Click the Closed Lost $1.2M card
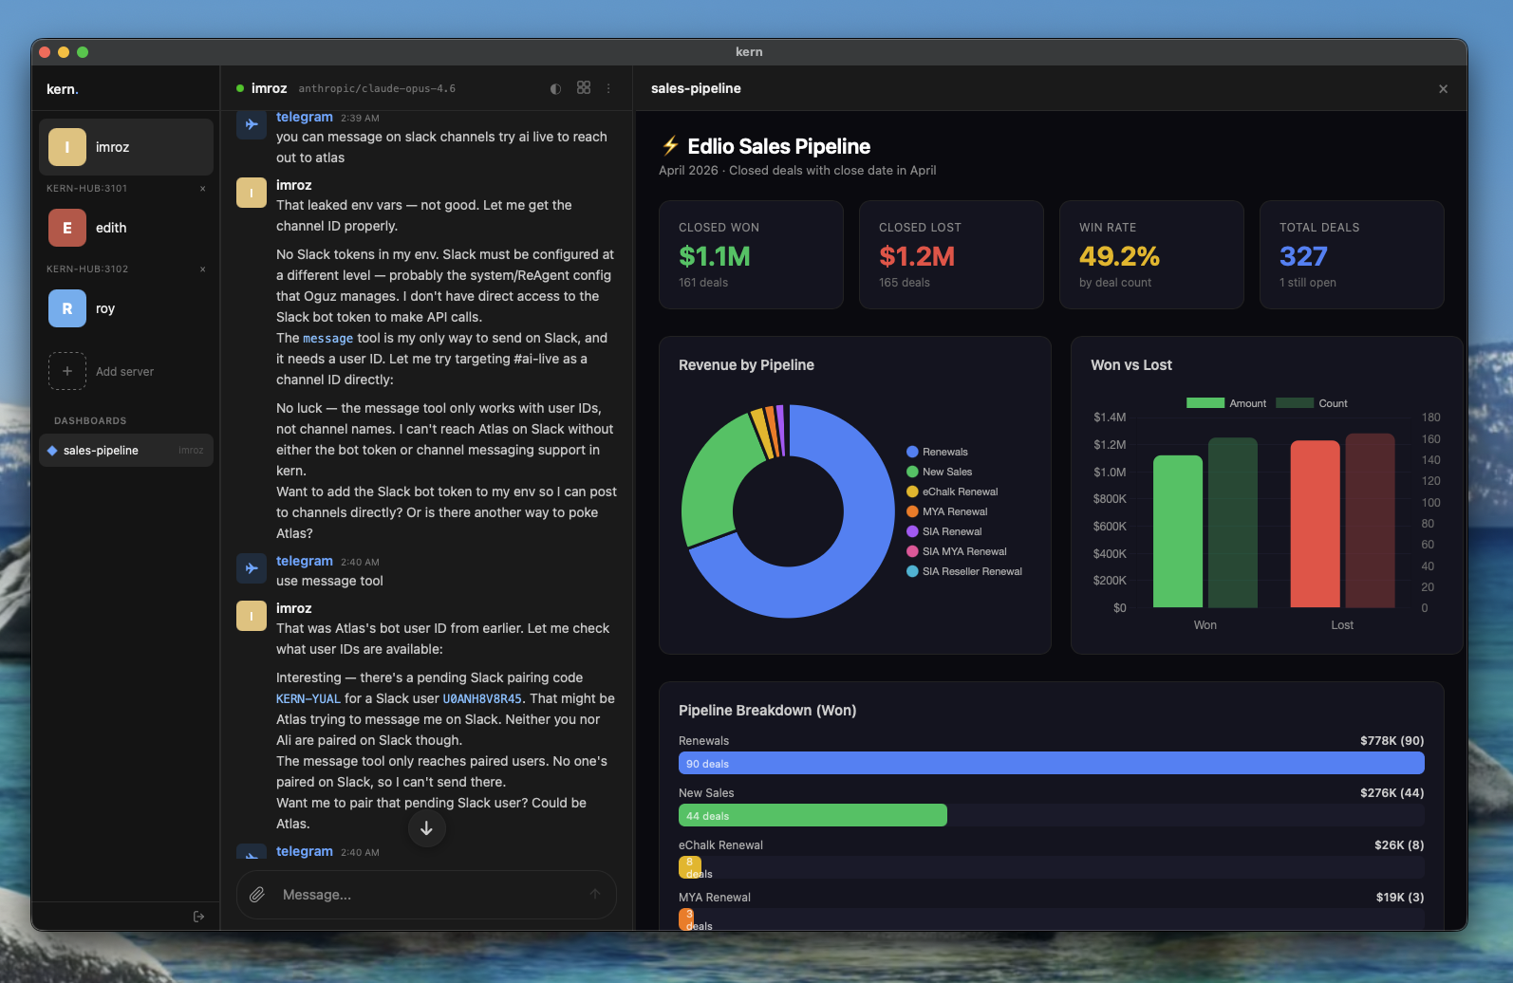The height and width of the screenshot is (983, 1513). point(951,254)
